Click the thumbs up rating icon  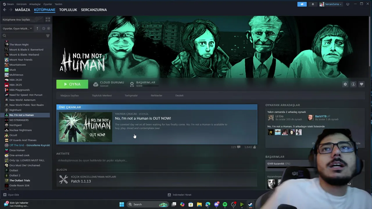click(x=255, y=147)
